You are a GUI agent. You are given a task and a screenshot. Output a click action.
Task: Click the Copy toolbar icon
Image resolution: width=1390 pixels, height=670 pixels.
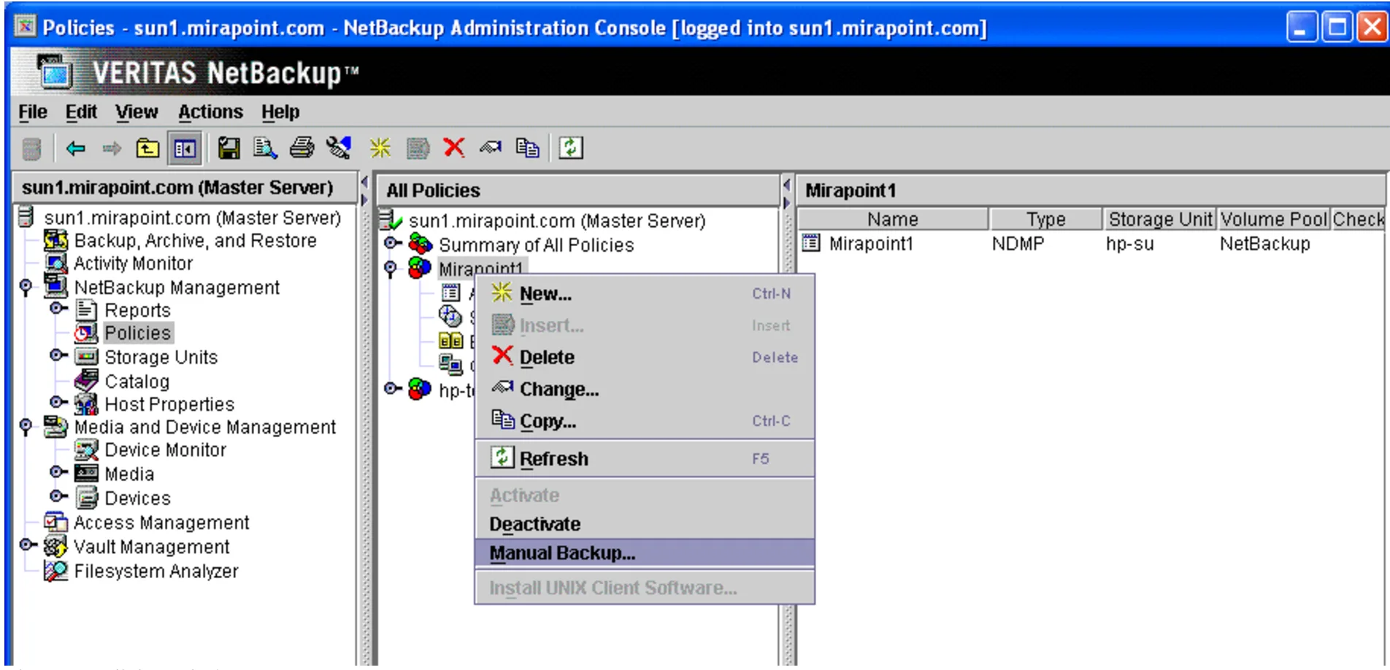point(527,148)
